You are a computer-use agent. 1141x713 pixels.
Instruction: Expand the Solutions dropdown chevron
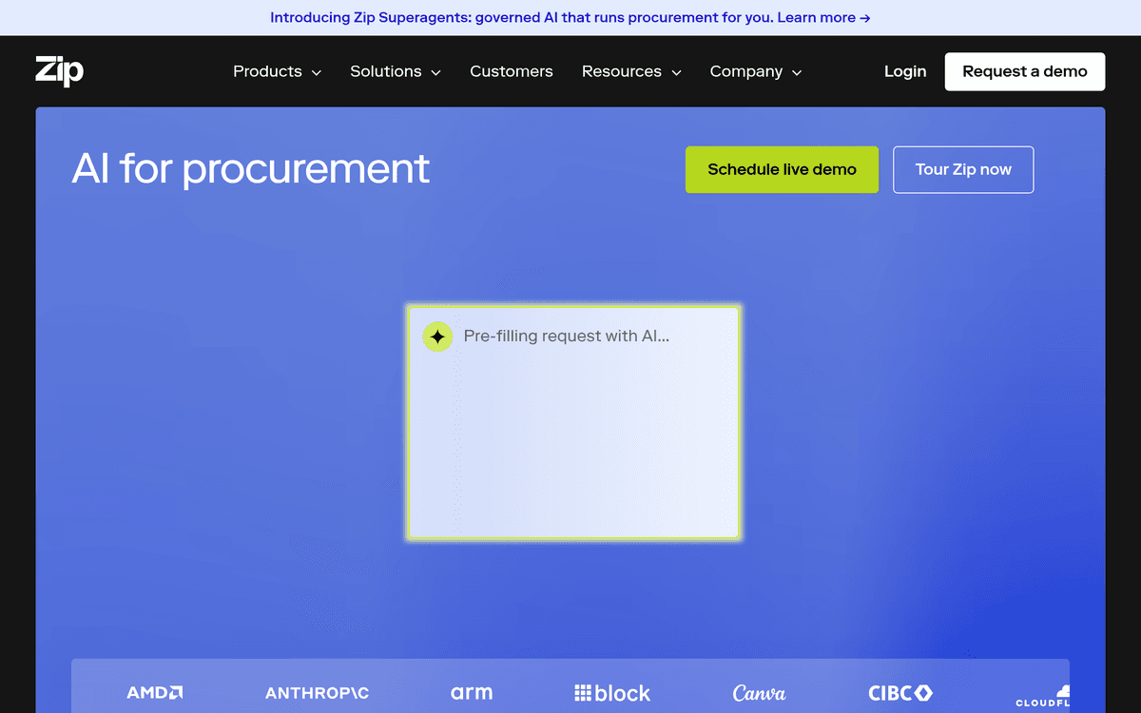pos(435,72)
